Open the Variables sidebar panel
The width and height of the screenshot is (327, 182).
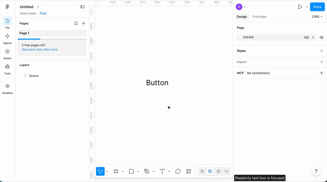click(x=7, y=86)
